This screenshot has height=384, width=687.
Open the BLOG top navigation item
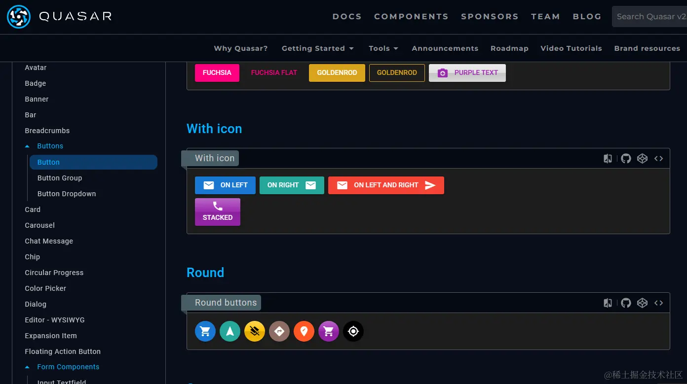click(x=587, y=16)
